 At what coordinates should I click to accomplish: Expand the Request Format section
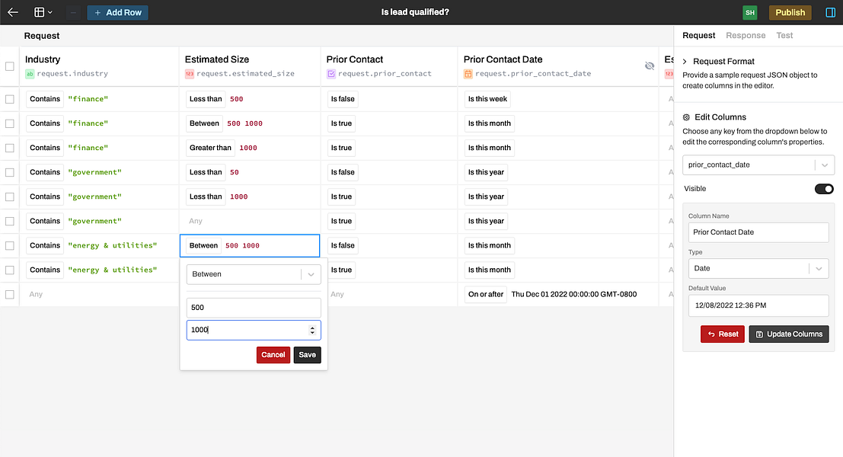[x=685, y=61]
